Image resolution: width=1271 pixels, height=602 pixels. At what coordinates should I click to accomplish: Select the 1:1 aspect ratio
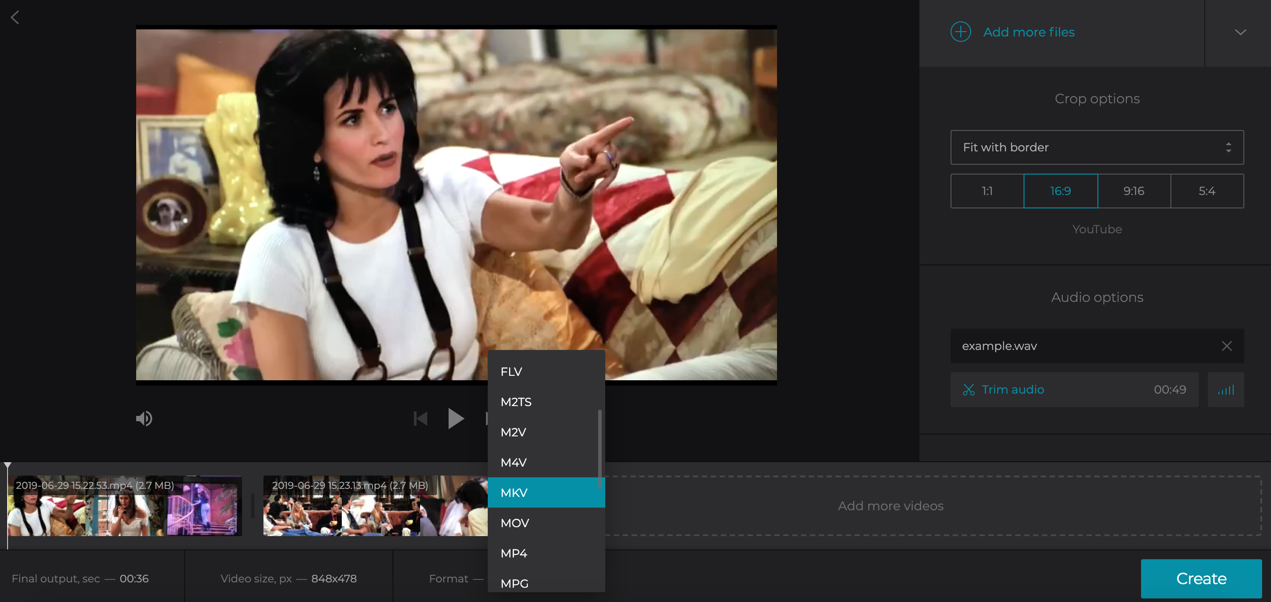pos(987,191)
